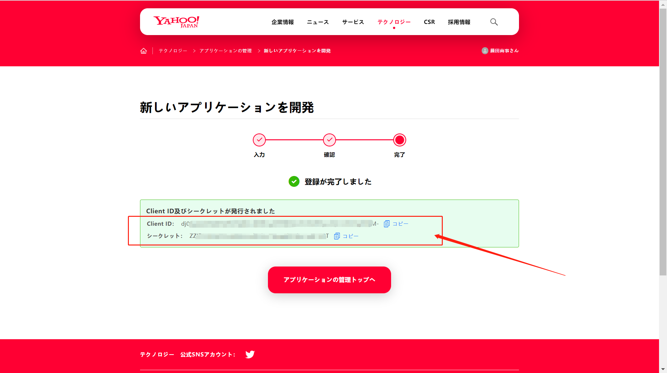
Task: Open the CSR menu item
Action: (429, 22)
